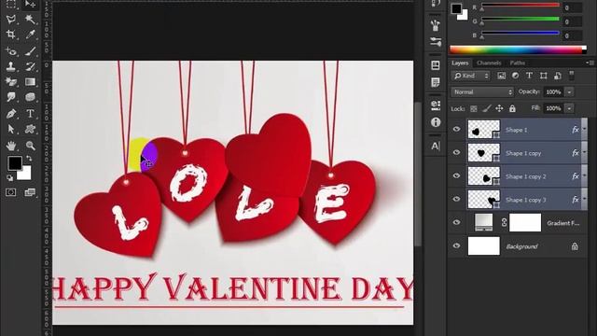597x336 pixels.
Task: Select the Pen tool
Action: [11, 114]
